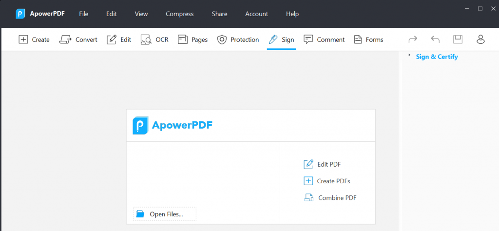
Task: Click the blue folder icon
Action: 140,214
